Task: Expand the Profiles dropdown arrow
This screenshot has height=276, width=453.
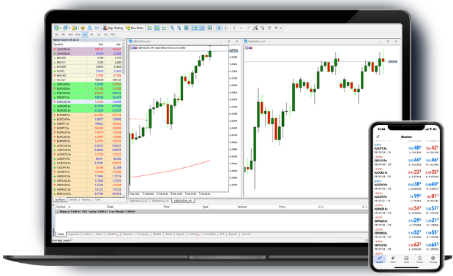Action: [70, 28]
